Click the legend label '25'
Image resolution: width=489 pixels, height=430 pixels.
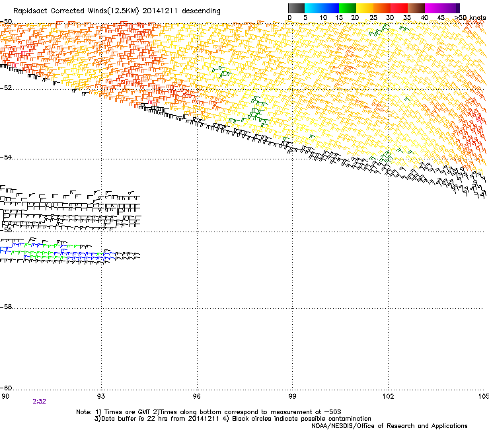tap(373, 18)
